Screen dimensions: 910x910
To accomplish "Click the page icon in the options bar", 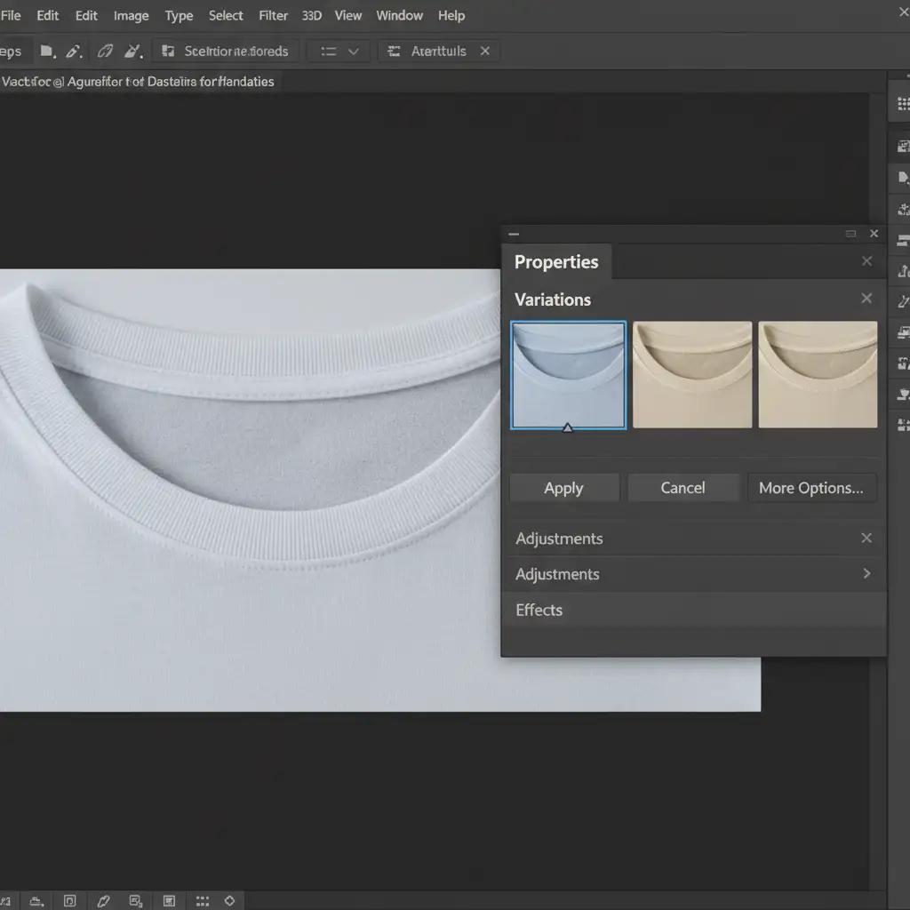I will tap(47, 52).
